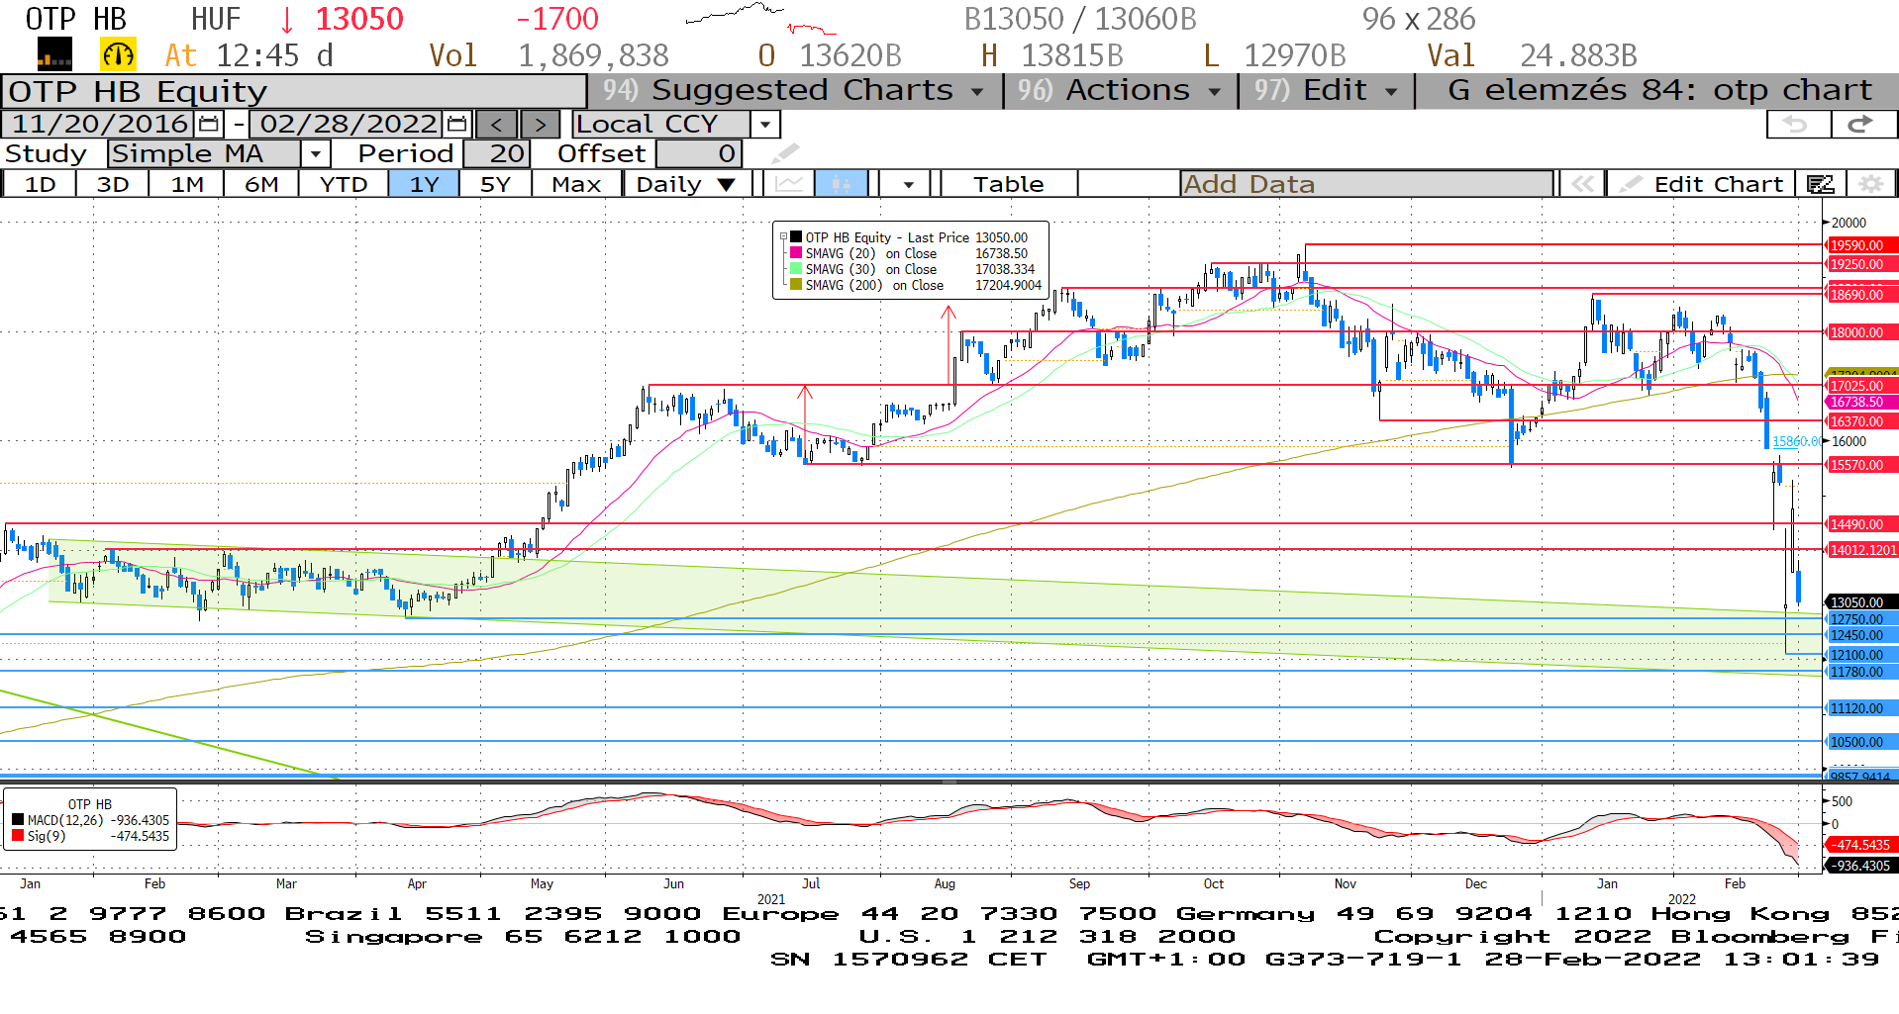Screen dimensions: 1899x1014
Task: Open the Simple MA study dropdown
Action: pos(315,154)
